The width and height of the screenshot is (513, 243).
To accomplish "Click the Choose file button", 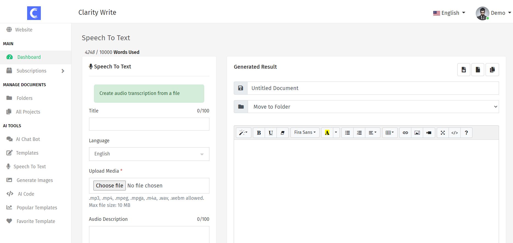I will point(110,186).
